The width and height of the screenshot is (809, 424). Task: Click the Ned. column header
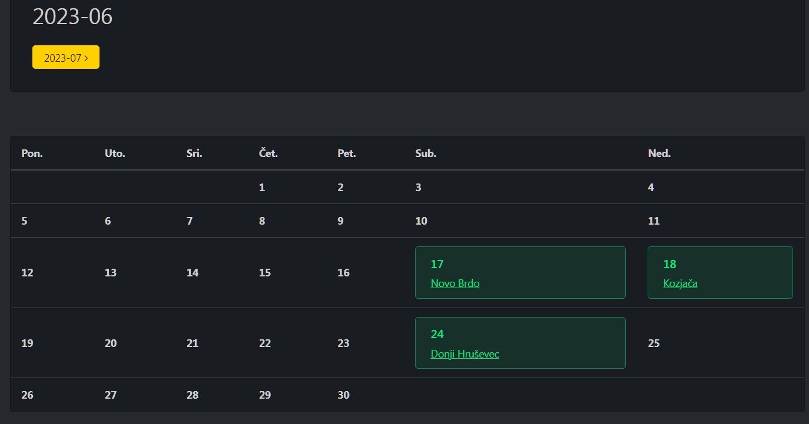click(x=659, y=153)
